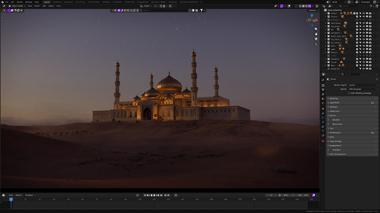Switch to the Shading workspace tab
Screen dimensions: 380x213
[x=106, y=2]
